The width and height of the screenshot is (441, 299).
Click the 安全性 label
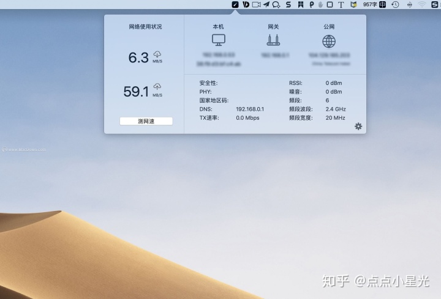(208, 83)
